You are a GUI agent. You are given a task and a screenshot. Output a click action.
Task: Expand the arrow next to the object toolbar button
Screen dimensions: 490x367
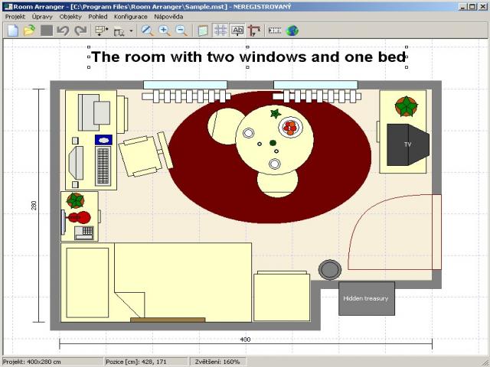point(131,31)
